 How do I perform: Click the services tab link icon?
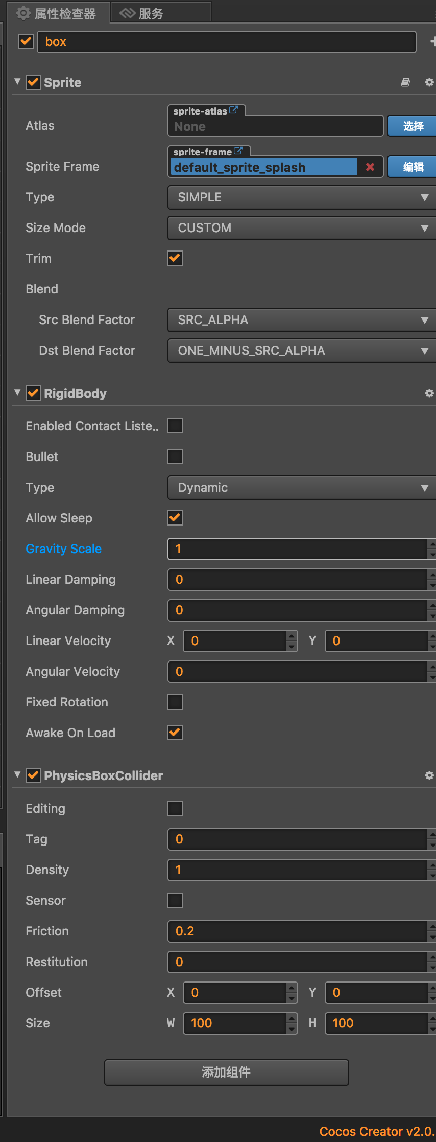[127, 13]
